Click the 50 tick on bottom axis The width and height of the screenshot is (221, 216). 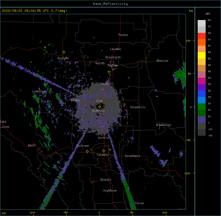[132, 213]
